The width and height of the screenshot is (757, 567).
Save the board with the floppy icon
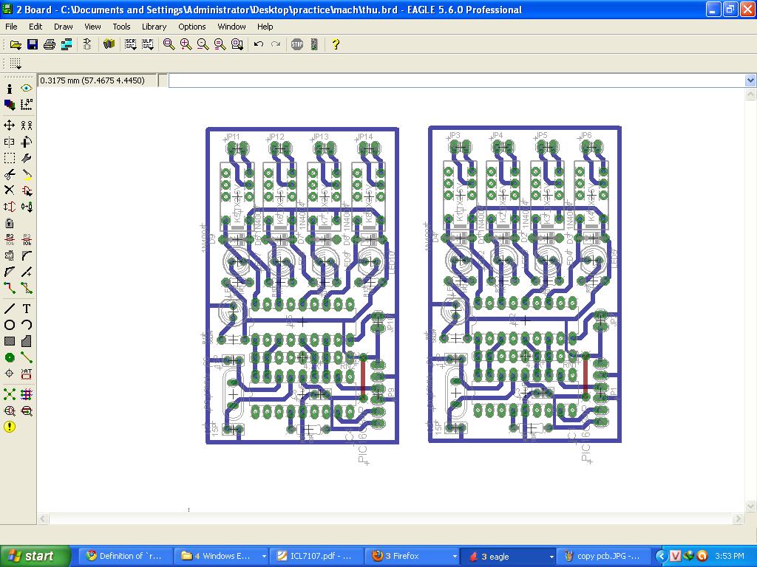[33, 44]
